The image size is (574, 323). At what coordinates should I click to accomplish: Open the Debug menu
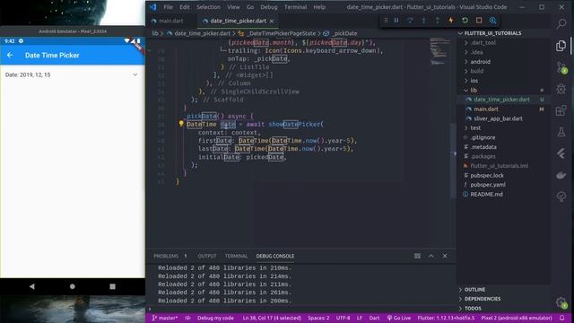pos(269,7)
